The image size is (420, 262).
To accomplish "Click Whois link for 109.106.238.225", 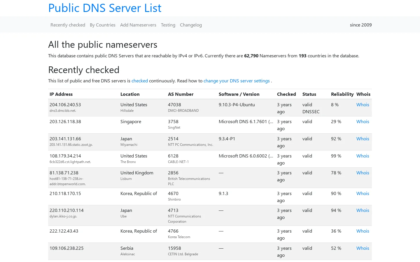I will (363, 248).
